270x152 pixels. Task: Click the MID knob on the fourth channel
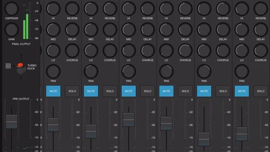(166, 30)
